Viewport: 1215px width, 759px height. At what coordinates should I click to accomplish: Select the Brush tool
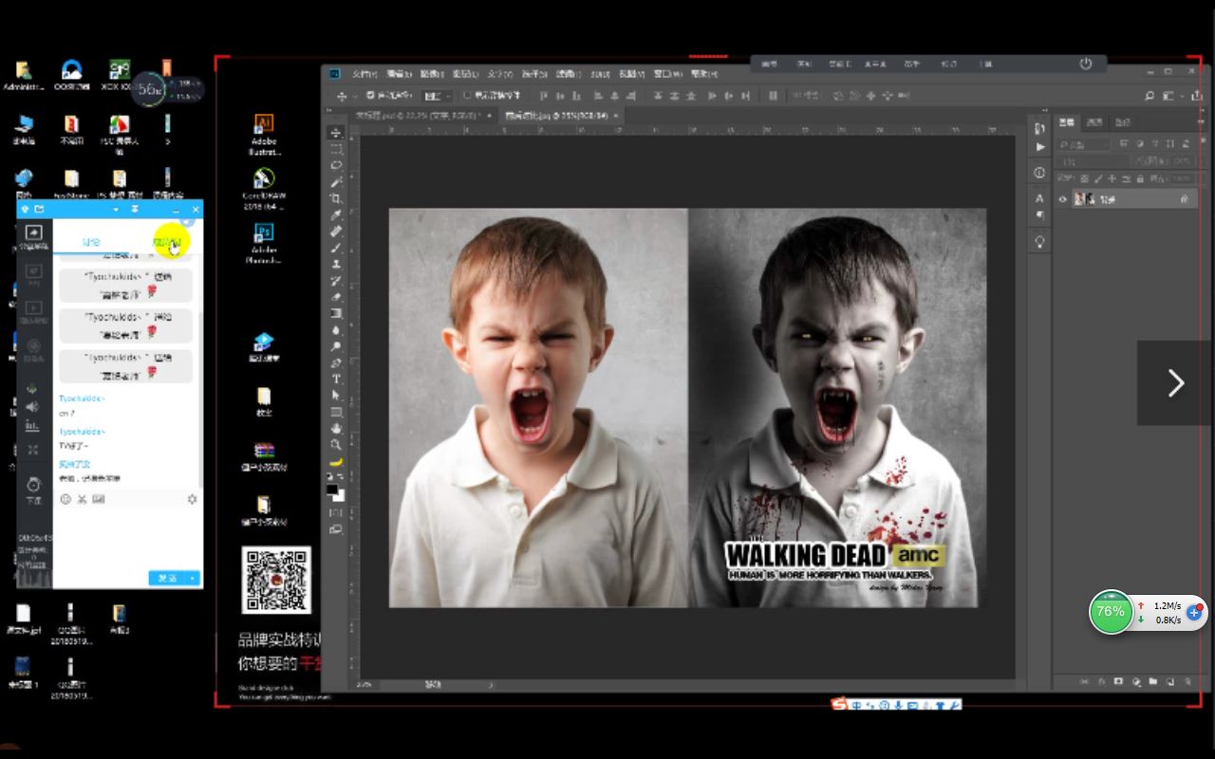(x=336, y=248)
